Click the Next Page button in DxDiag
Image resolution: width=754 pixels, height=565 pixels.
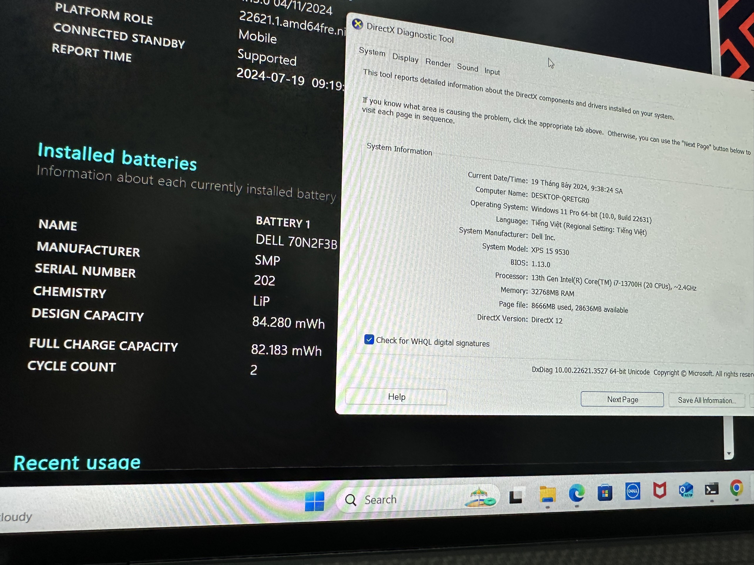(x=622, y=400)
